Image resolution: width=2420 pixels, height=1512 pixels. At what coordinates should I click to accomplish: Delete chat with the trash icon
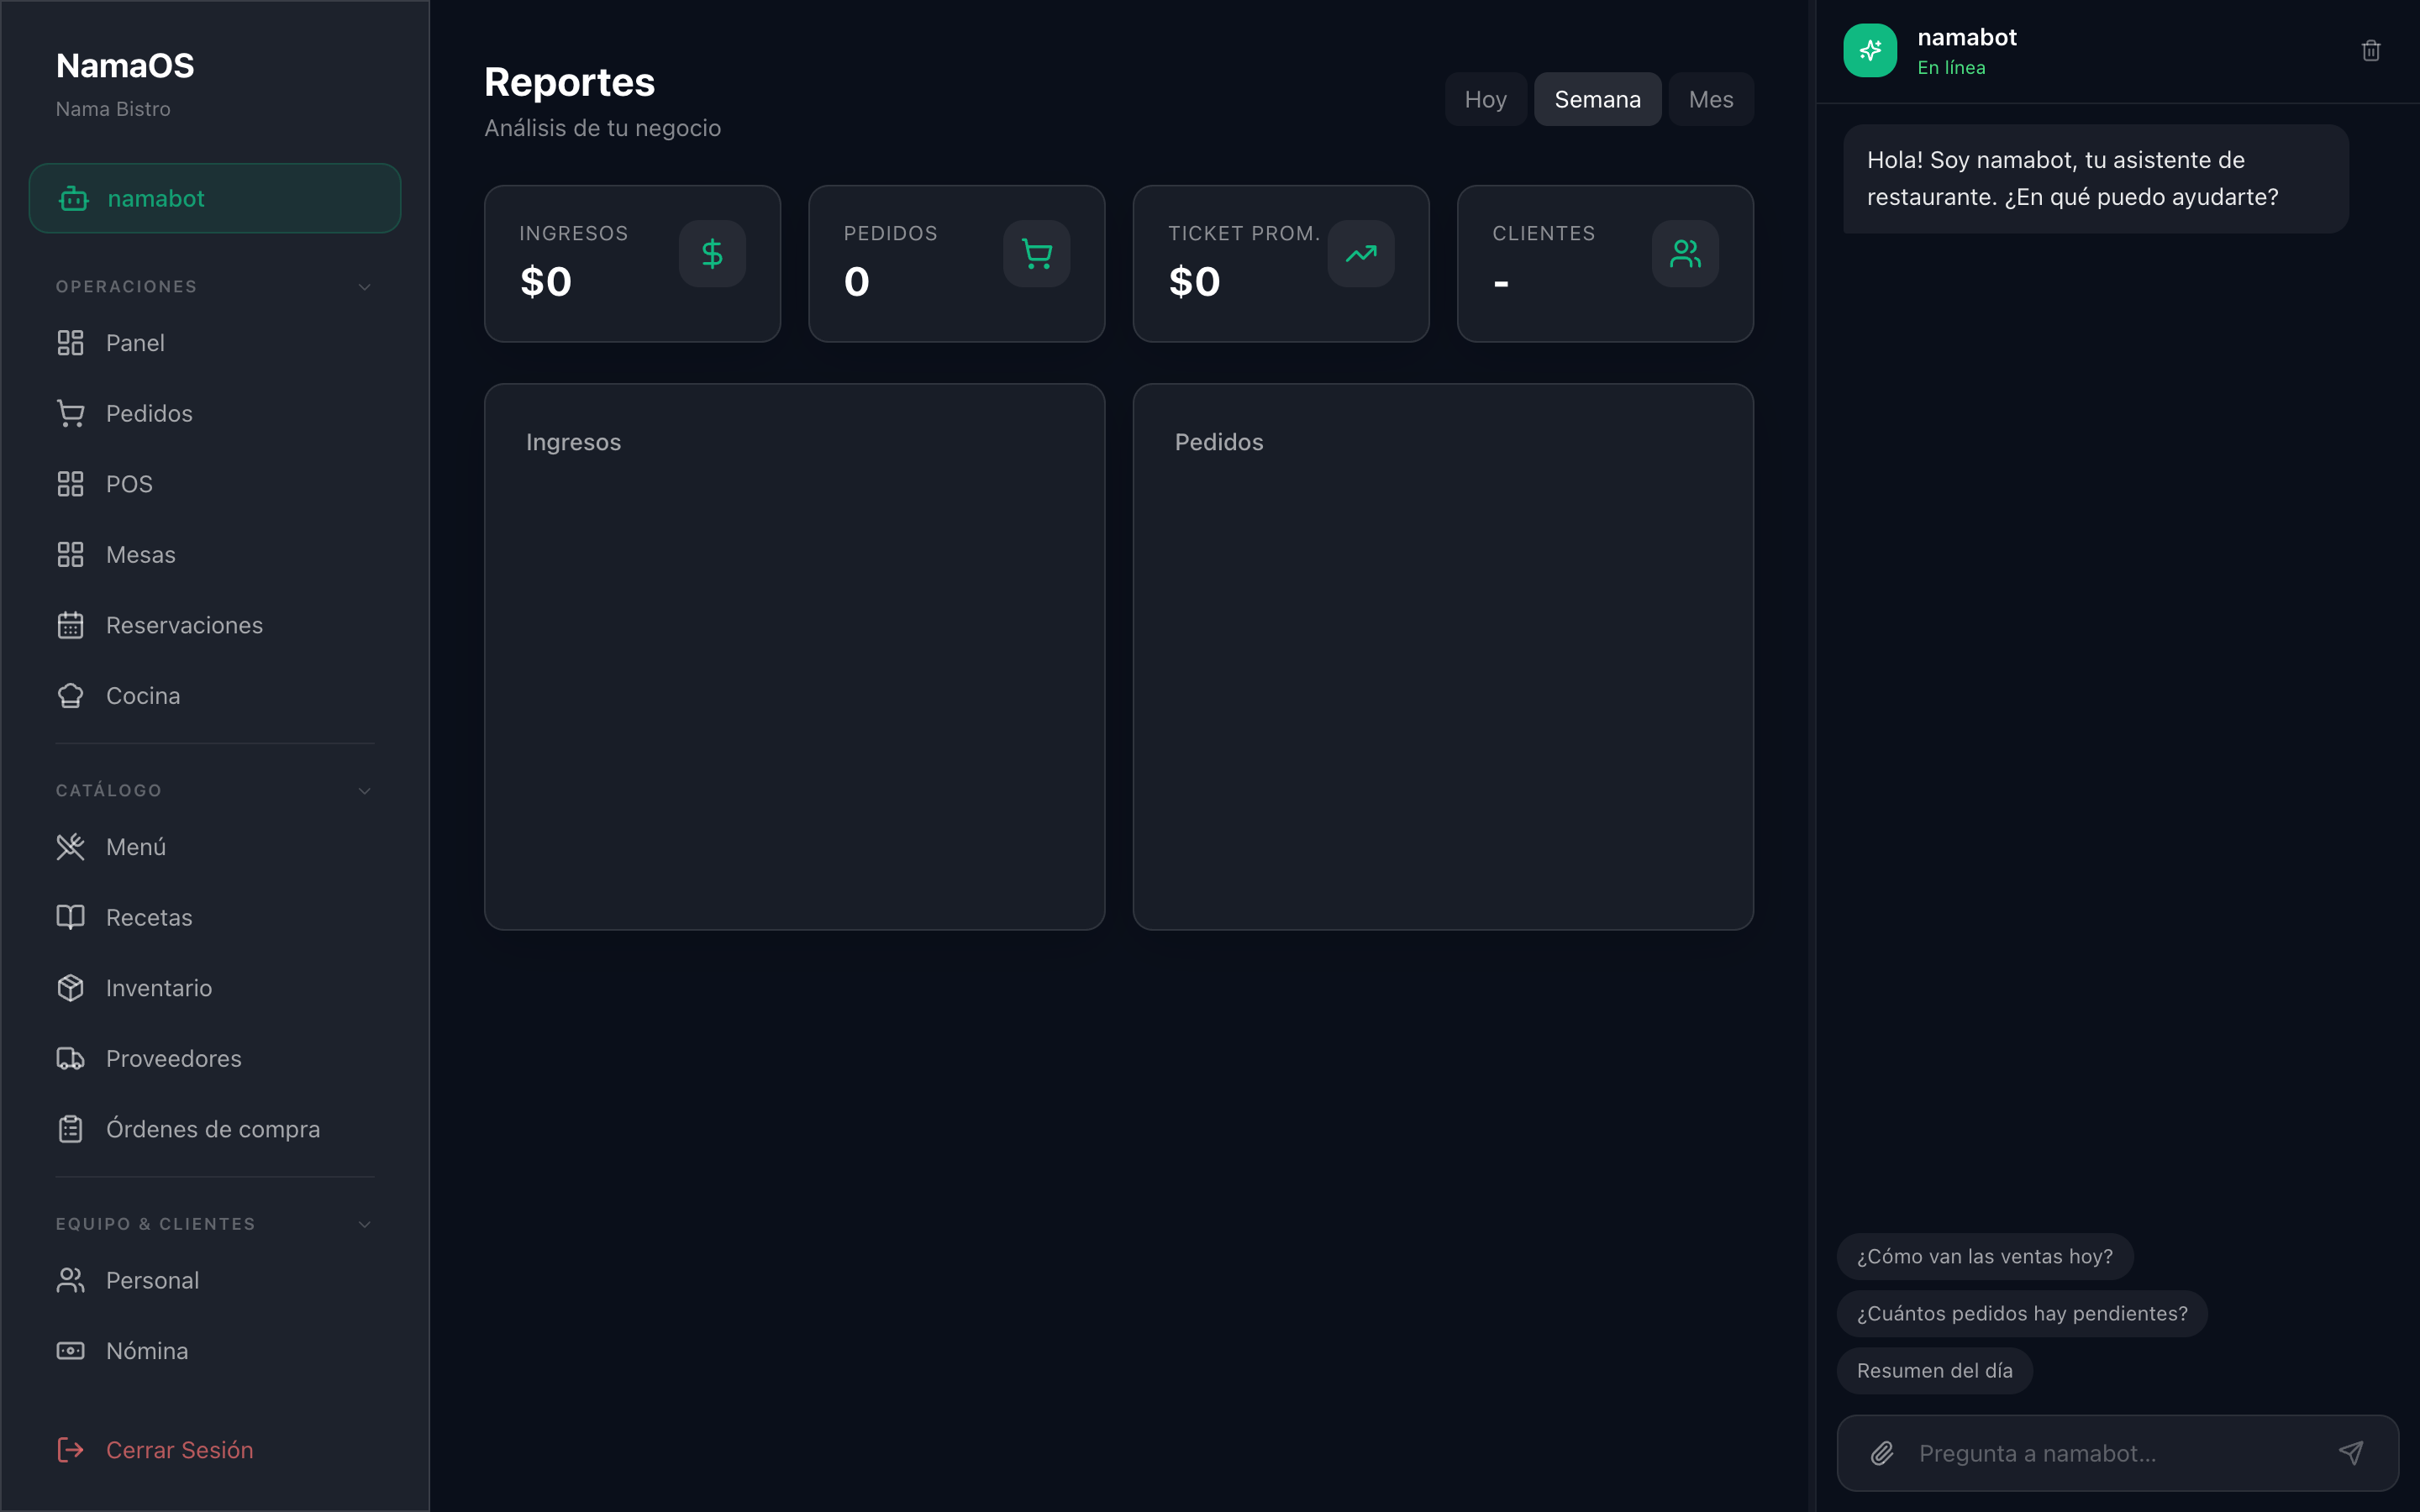click(2371, 50)
